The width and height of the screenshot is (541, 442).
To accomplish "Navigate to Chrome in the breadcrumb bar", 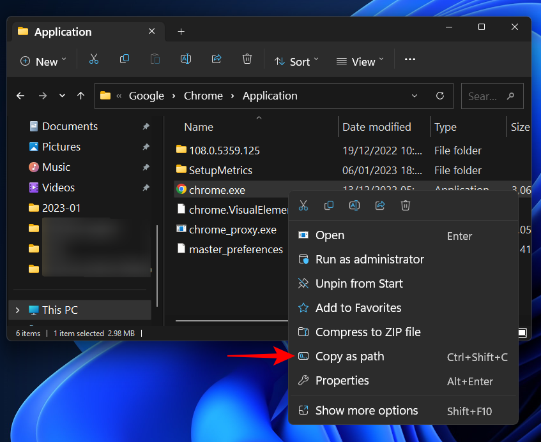I will pyautogui.click(x=203, y=95).
